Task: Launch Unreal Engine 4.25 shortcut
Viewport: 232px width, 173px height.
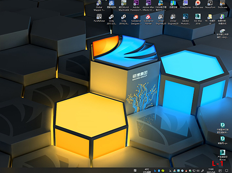Action: tap(161, 19)
